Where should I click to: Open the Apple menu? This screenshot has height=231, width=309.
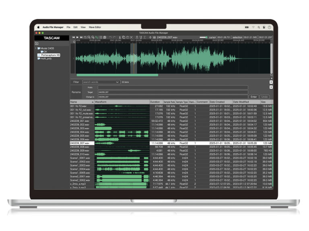[39, 27]
